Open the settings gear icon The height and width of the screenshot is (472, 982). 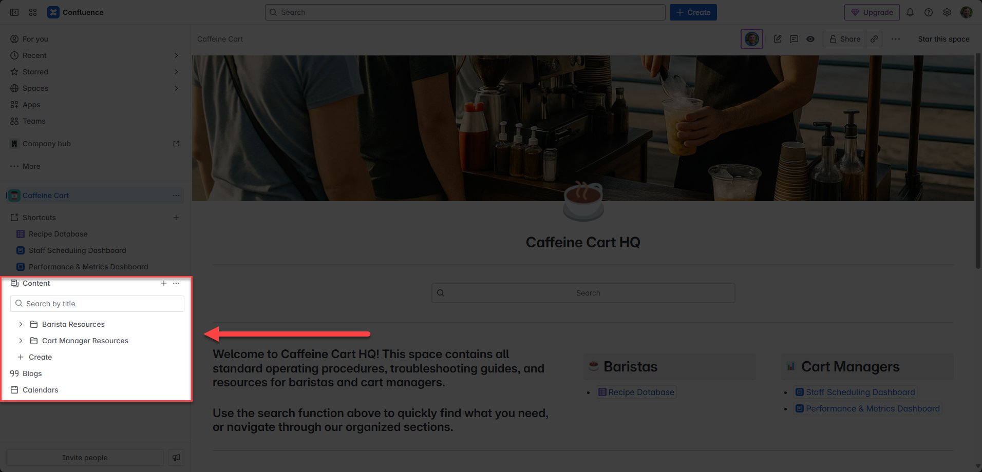coord(947,12)
